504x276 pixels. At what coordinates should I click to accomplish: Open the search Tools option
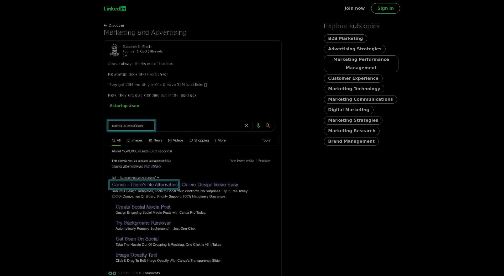(x=266, y=141)
